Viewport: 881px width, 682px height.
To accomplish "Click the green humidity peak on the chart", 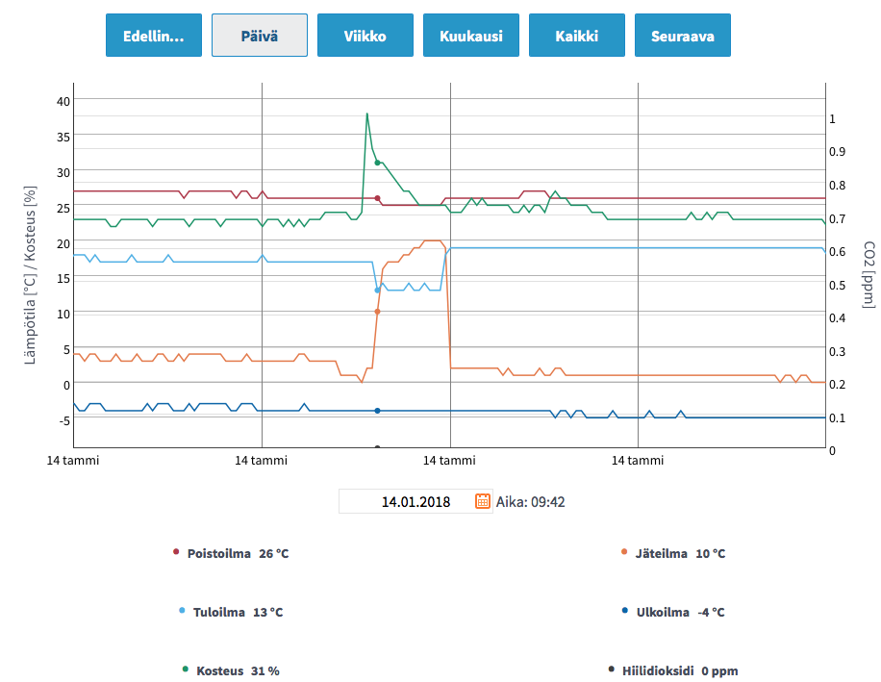I will tap(366, 114).
